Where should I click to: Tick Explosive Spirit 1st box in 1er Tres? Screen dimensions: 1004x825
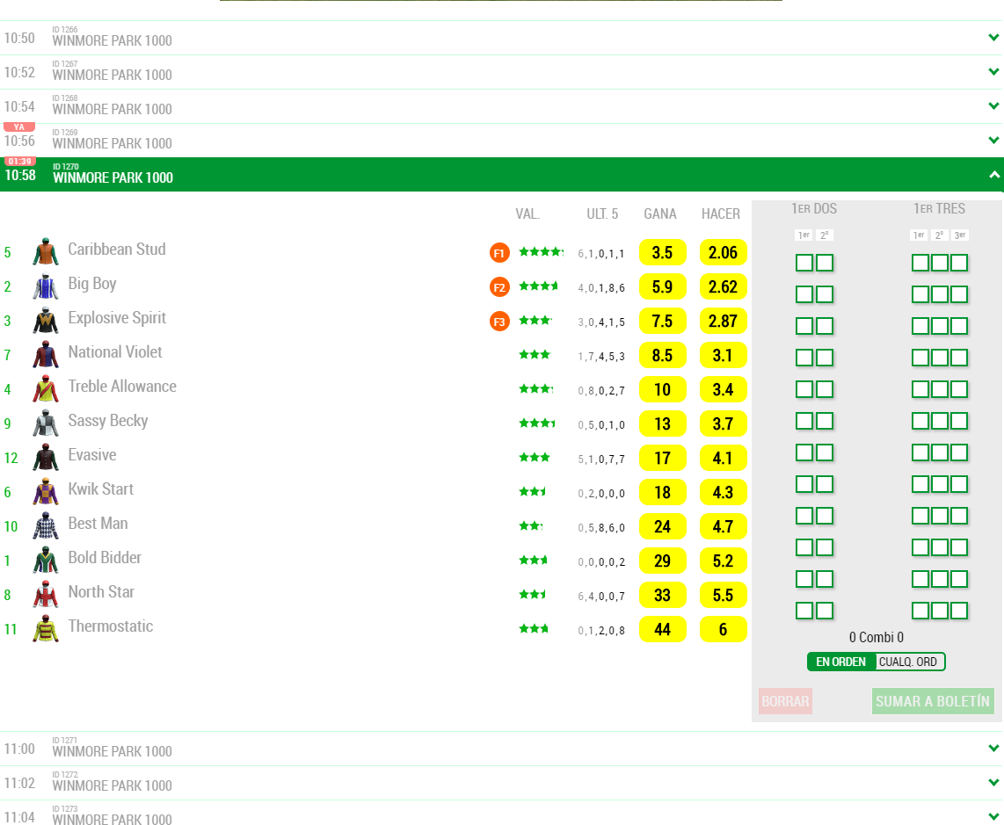pos(920,326)
